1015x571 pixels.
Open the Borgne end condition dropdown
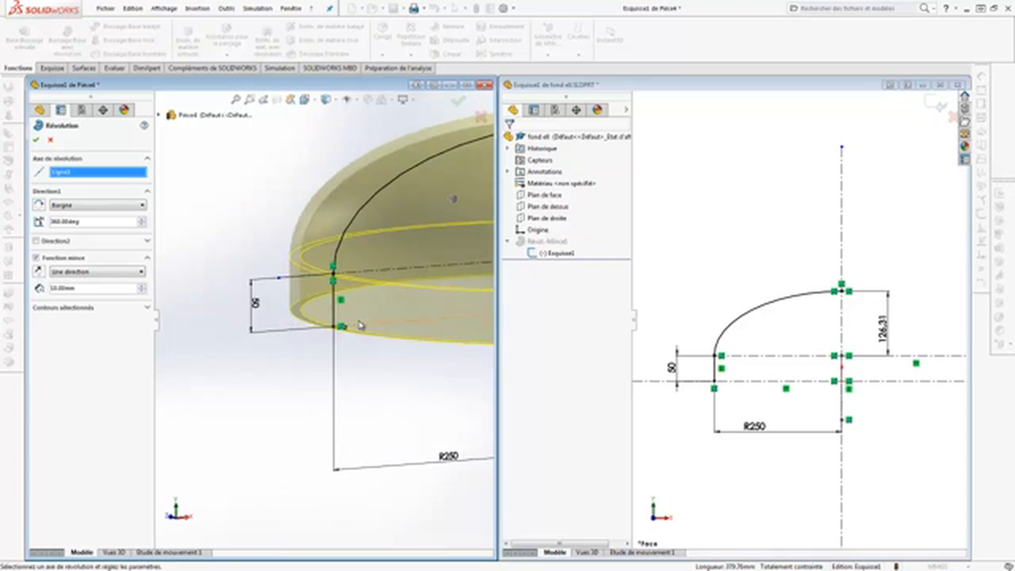98,205
